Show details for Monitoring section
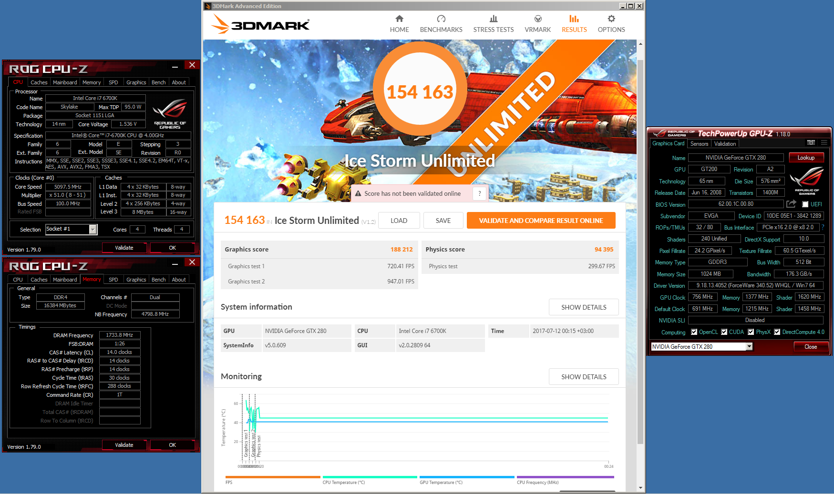 click(584, 377)
